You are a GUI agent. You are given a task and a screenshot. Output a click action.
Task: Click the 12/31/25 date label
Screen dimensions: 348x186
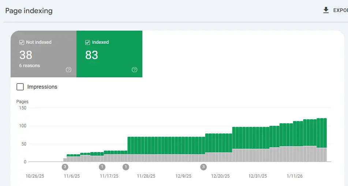258,176
